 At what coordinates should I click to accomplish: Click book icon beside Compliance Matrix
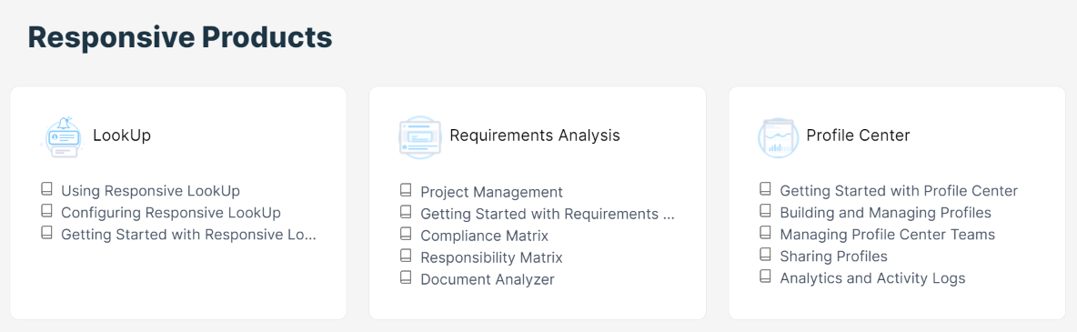pyautogui.click(x=406, y=233)
